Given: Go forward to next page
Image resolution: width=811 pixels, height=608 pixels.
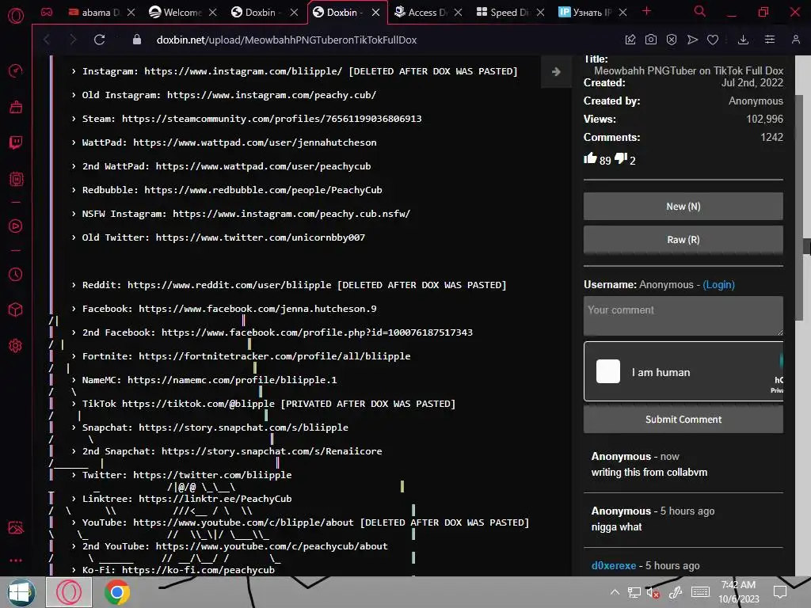Looking at the screenshot, I should pos(73,40).
